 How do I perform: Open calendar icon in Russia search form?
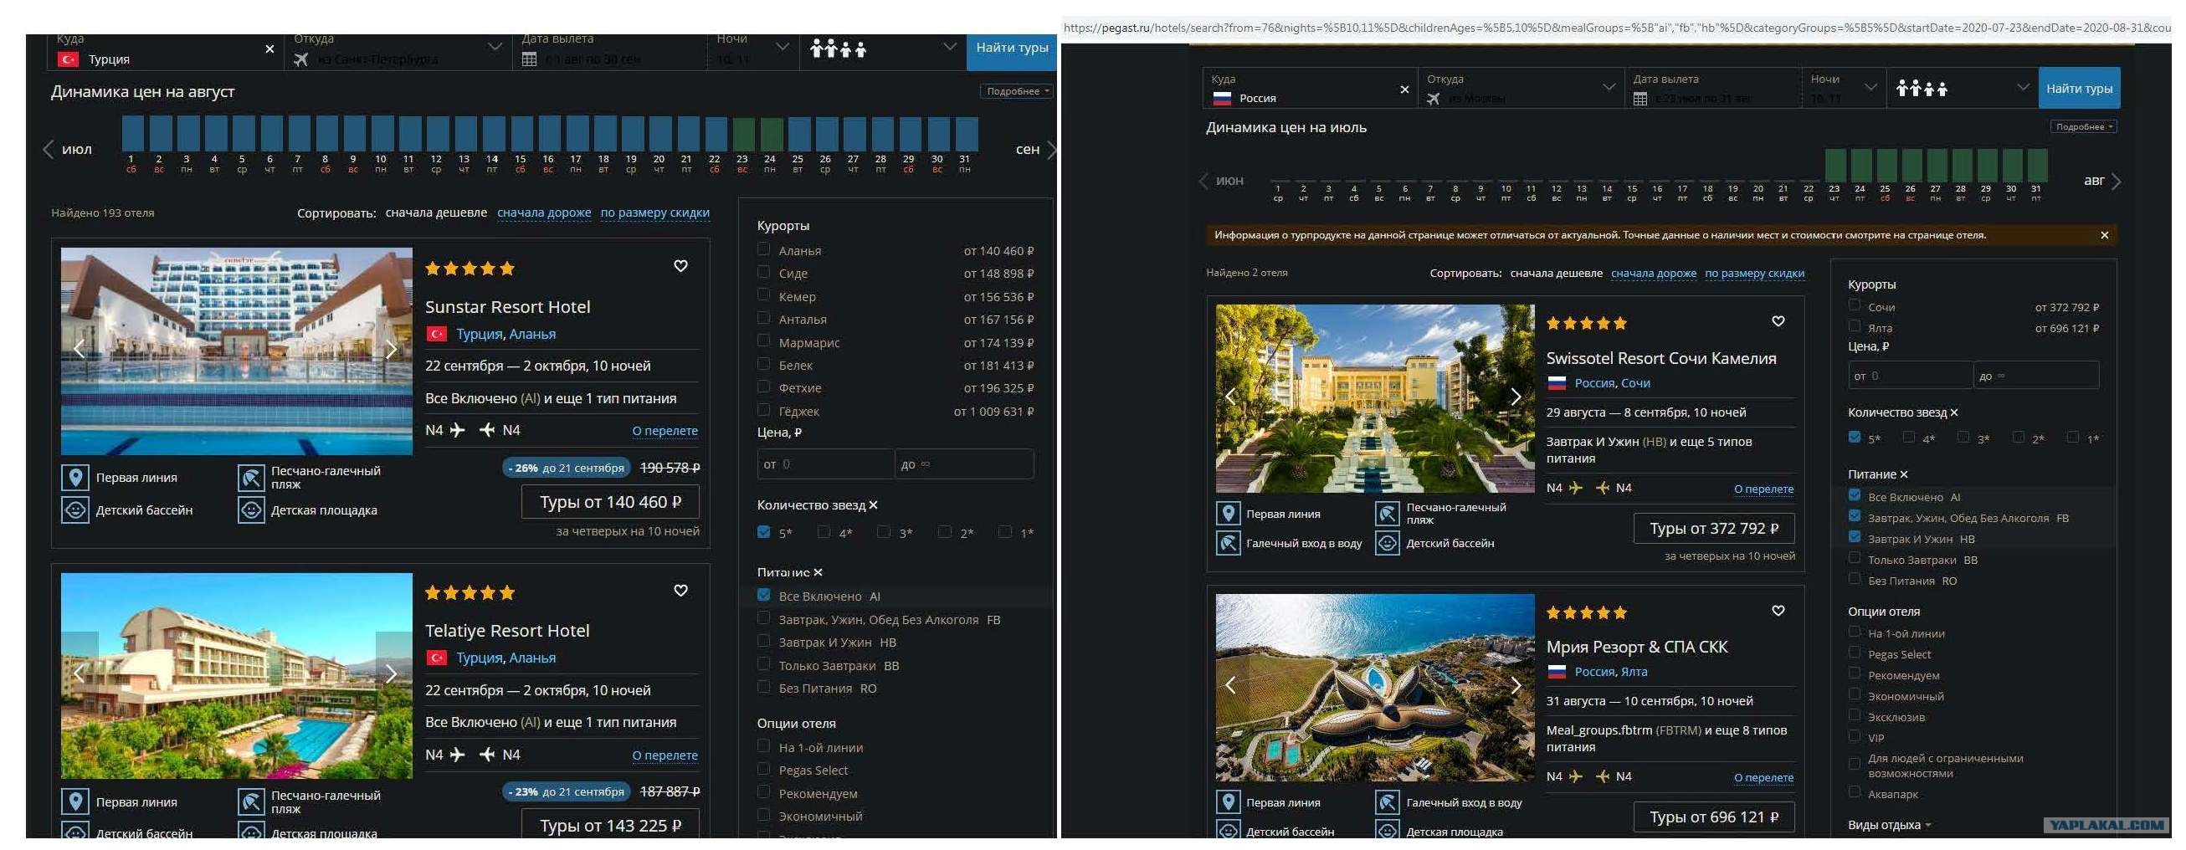(x=1640, y=99)
